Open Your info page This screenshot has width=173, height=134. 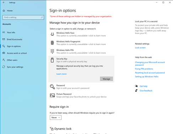tap(11, 32)
